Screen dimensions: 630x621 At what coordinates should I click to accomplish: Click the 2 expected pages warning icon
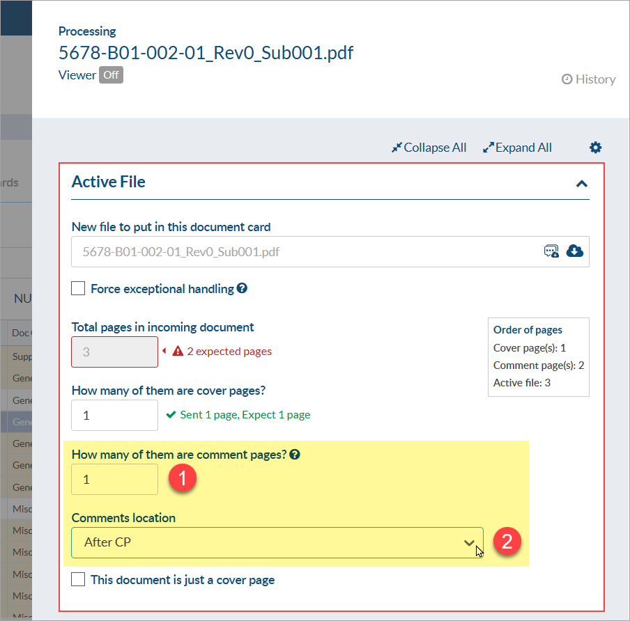click(x=178, y=352)
